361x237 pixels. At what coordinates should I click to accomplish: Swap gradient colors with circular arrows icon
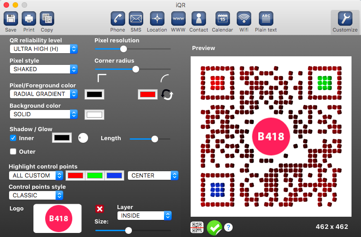tap(167, 94)
